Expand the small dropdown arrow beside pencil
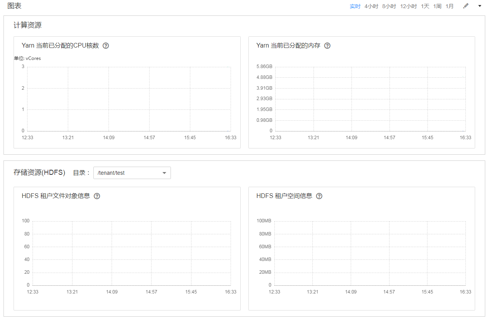Viewport: 486px width, 319px height. [479, 6]
